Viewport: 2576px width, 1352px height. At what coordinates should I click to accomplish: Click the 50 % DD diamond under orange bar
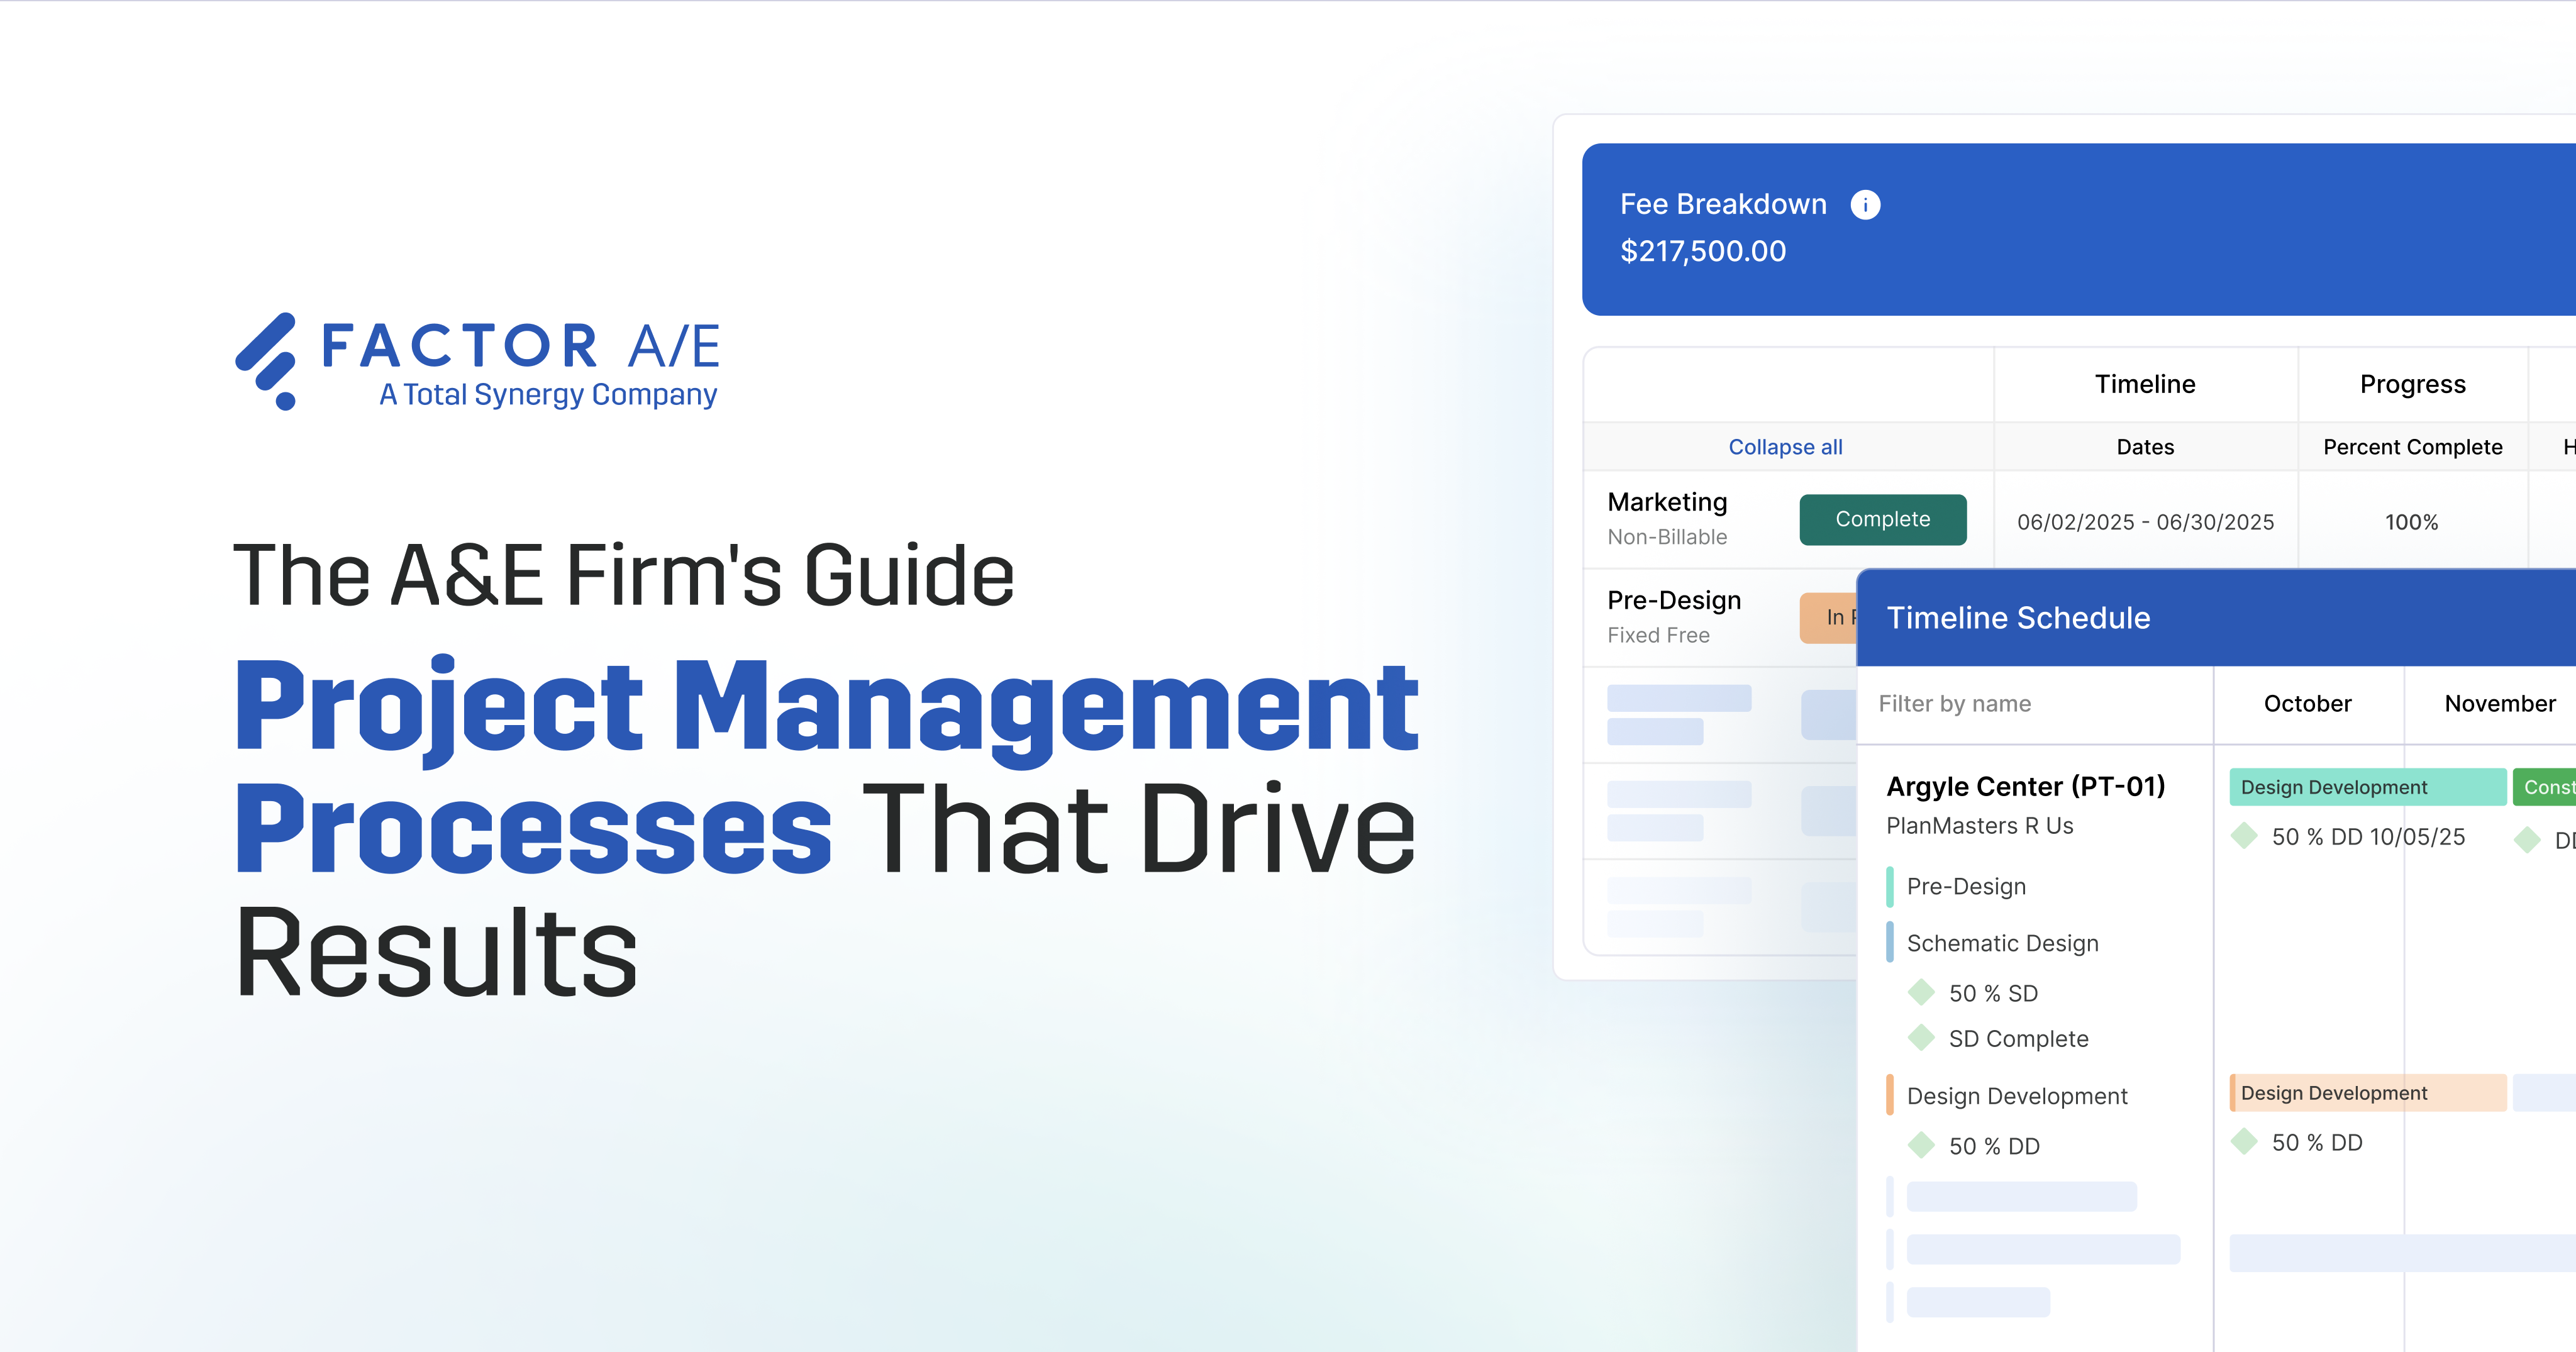[2244, 1141]
